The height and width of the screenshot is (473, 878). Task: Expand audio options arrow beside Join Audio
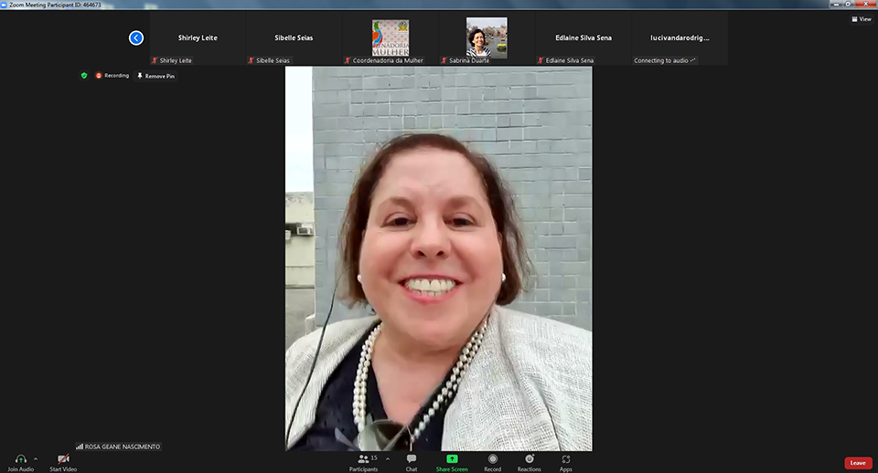[x=36, y=458]
